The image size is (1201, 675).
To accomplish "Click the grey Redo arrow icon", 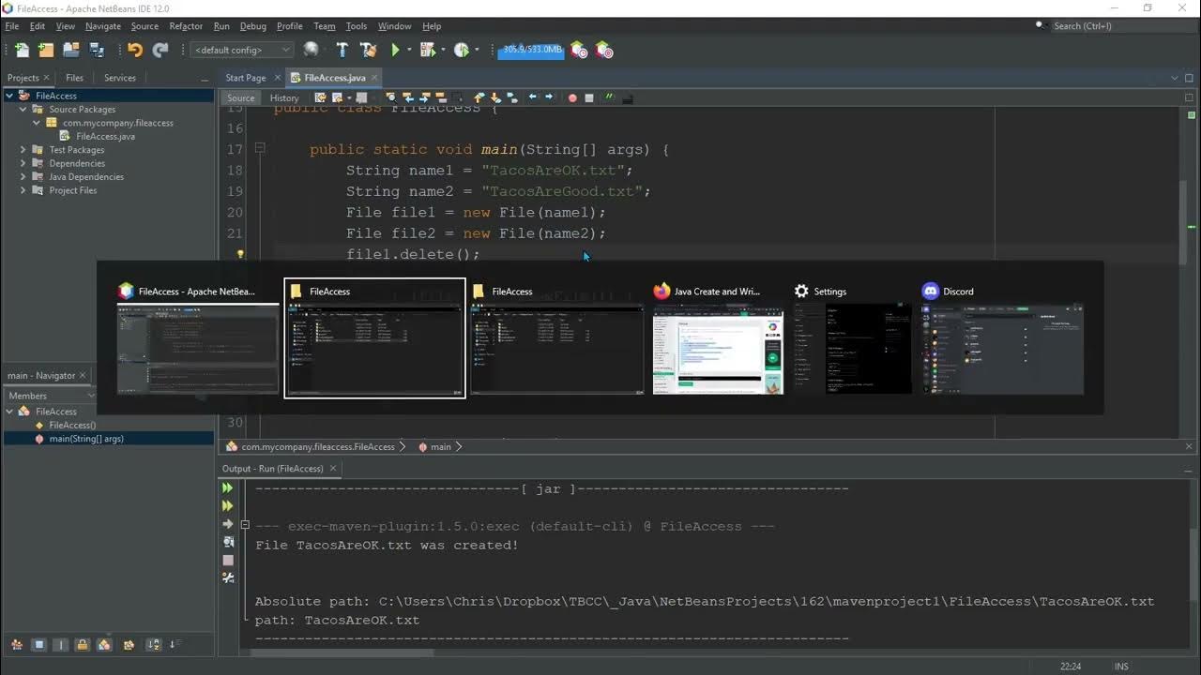I will tap(160, 50).
